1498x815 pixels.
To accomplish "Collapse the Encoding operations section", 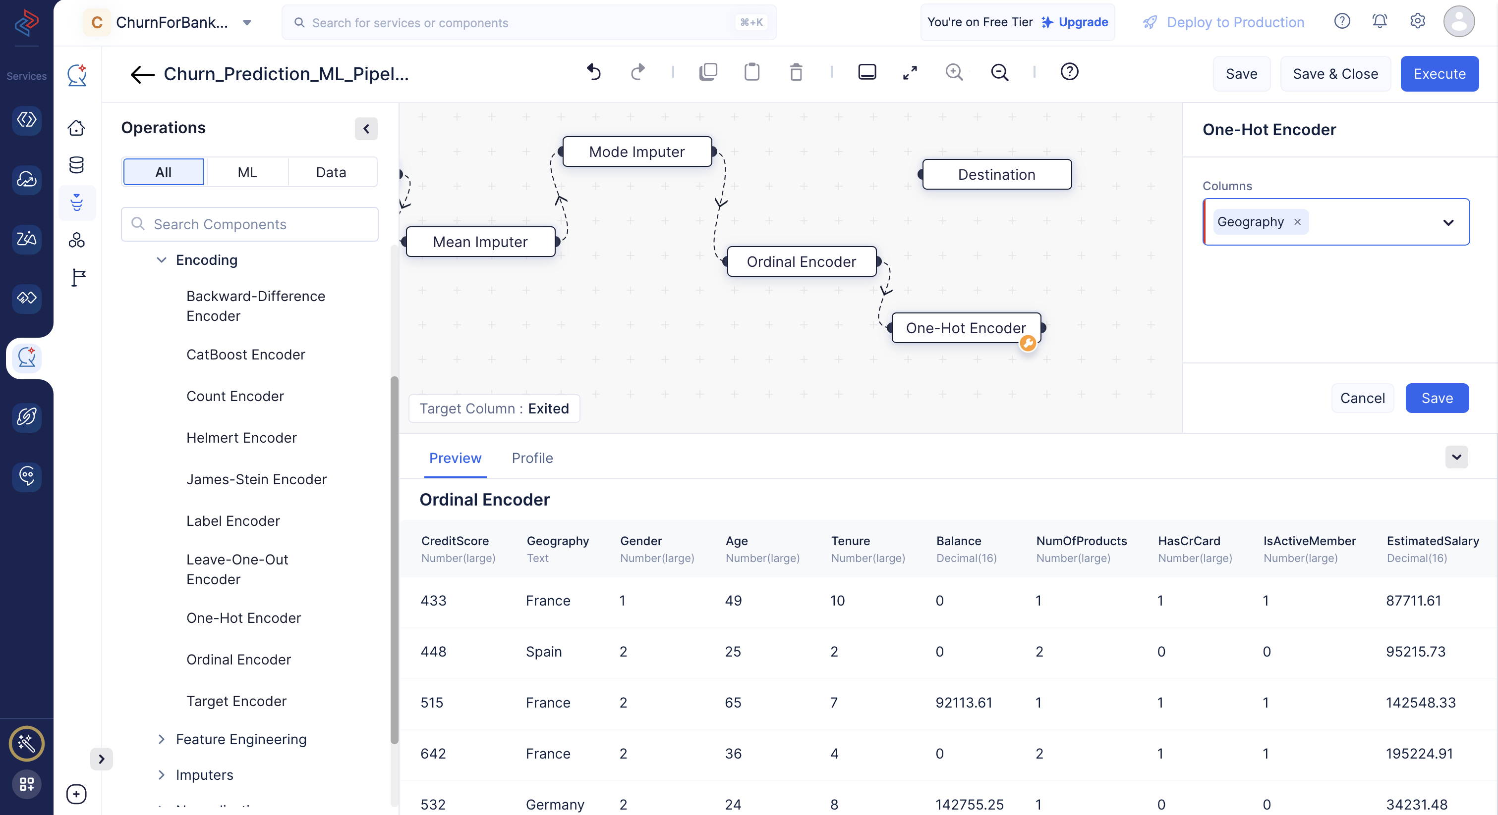I will (160, 260).
